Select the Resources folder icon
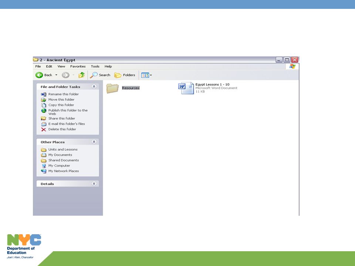 coord(112,88)
